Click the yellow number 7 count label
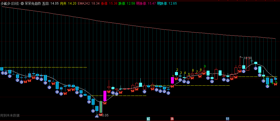280x121 pixels. pyautogui.click(x=197, y=72)
